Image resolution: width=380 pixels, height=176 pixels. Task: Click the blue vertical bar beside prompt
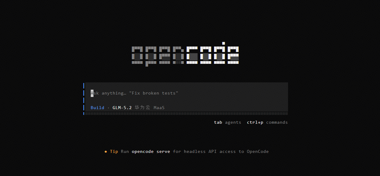[x=84, y=99]
